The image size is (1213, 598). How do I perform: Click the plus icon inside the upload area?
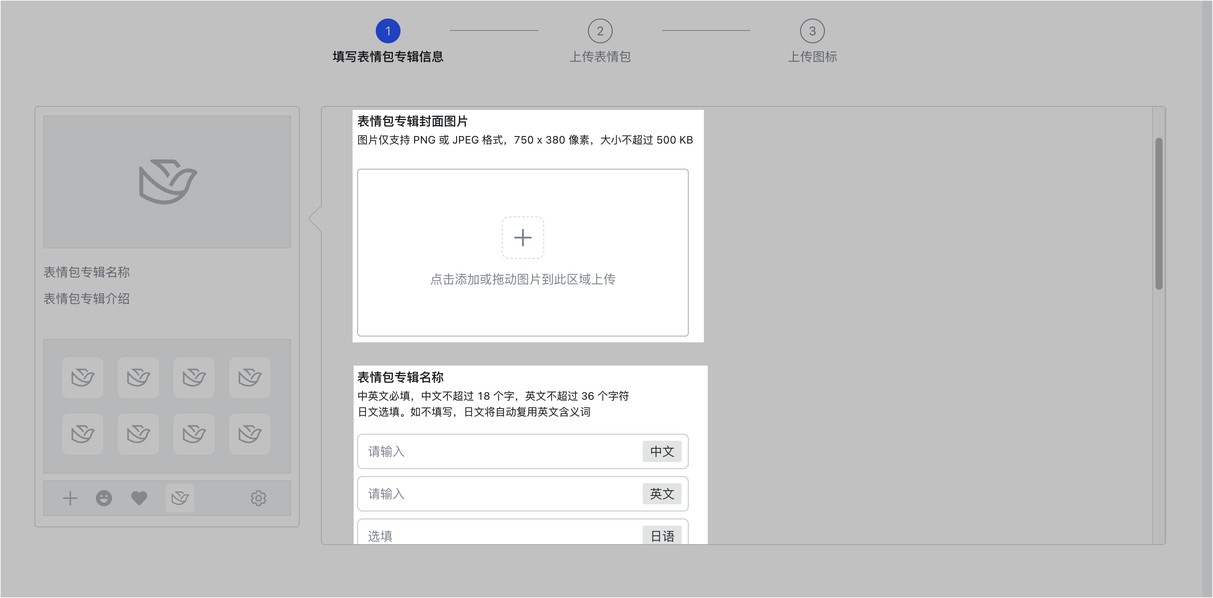(523, 237)
